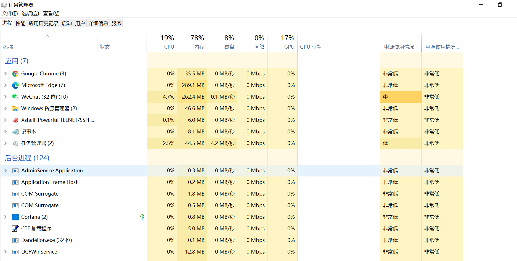Screen dimensions: 517x261
Task: Click the 名称 column header
Action: pyautogui.click(x=49, y=43)
